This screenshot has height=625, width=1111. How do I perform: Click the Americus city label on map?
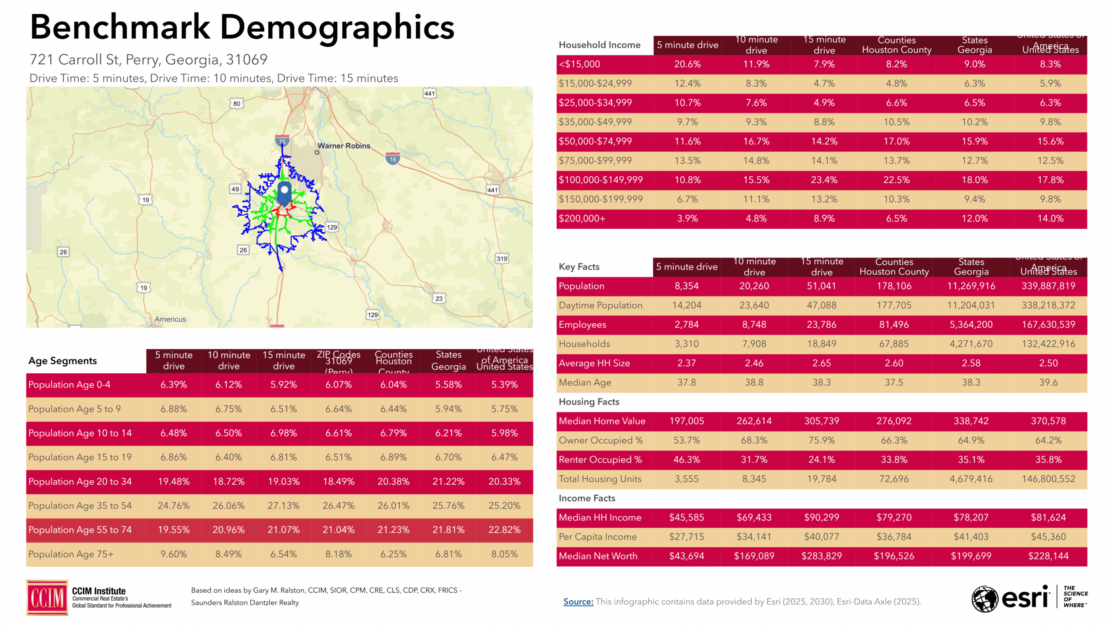[x=170, y=319]
